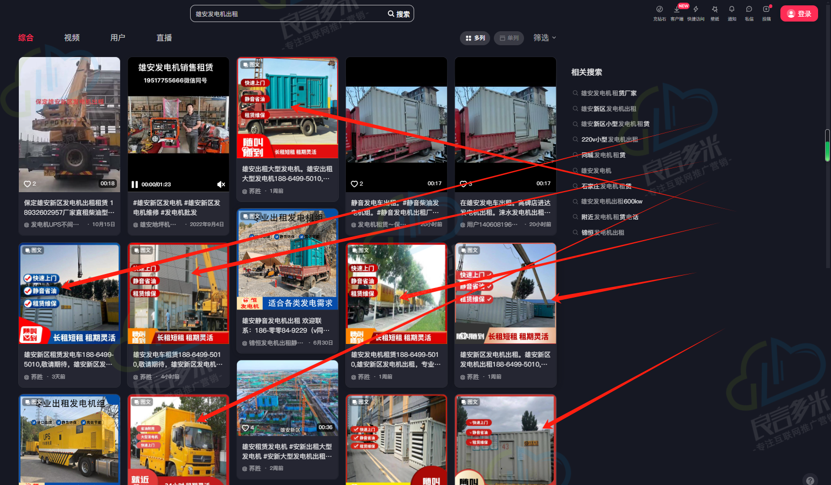Open the 壁纸 wallpaper icon

pos(715,10)
